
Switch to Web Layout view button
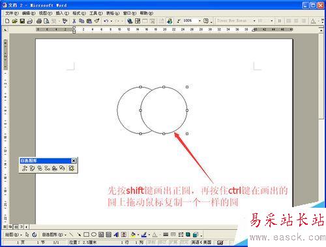tap(10, 227)
